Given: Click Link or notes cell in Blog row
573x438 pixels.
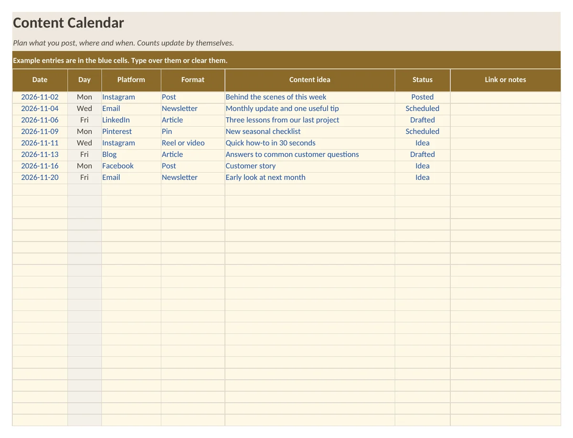Looking at the screenshot, I should [505, 154].
